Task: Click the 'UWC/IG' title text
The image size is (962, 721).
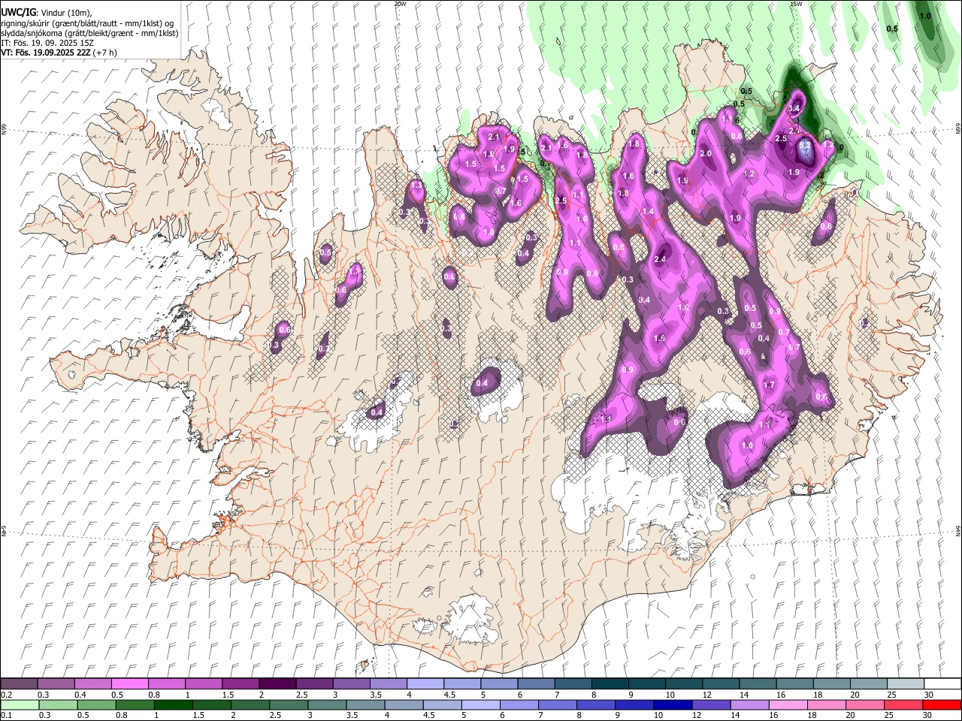Action: pos(19,13)
